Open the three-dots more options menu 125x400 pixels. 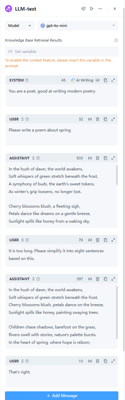(x=100, y=9)
